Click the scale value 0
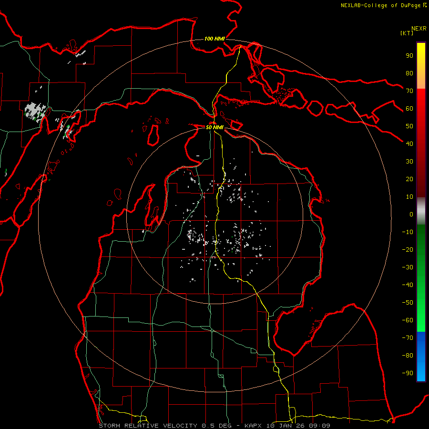 [411, 214]
